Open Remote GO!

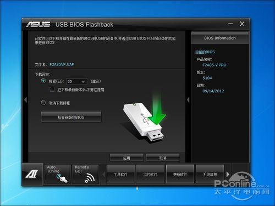pos(85,174)
